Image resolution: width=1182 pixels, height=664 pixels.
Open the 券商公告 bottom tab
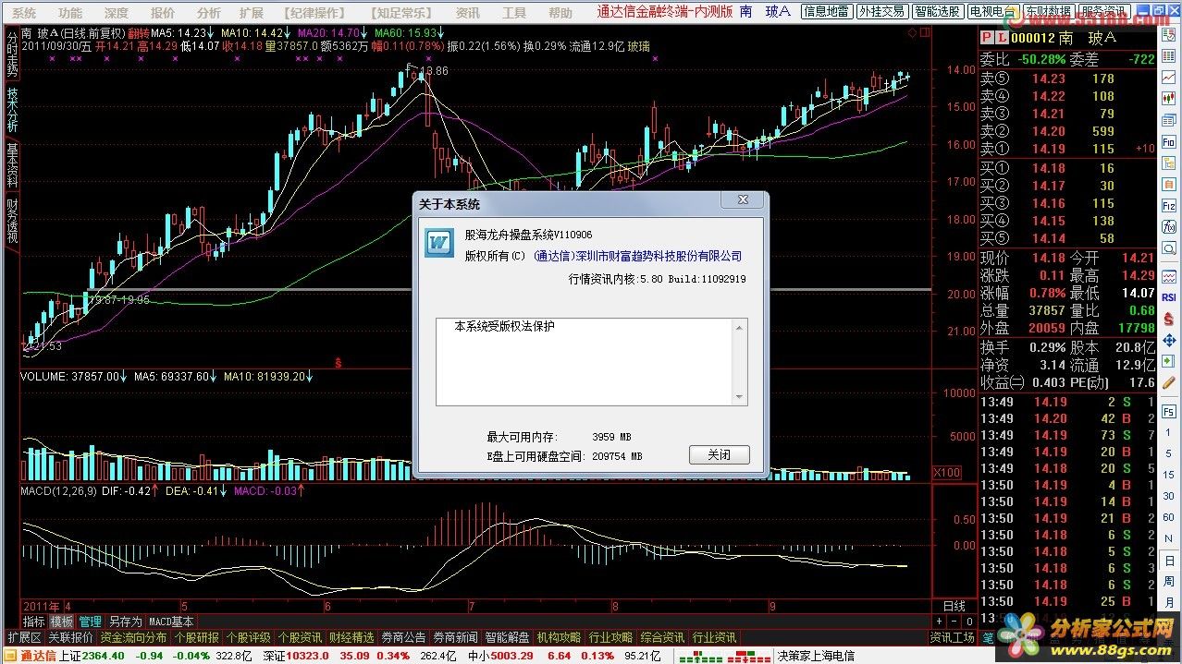pyautogui.click(x=403, y=637)
